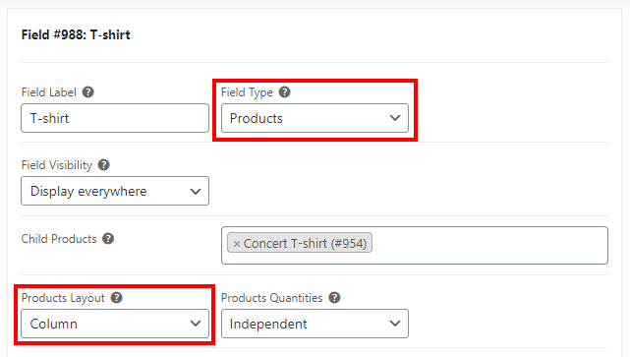Open the Field Type dropdown showing Products
This screenshot has width=630, height=357.
(315, 118)
